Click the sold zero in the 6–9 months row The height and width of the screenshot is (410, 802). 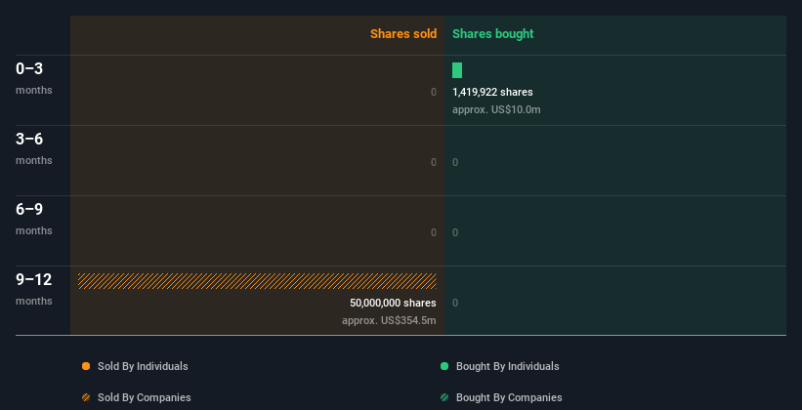pyautogui.click(x=434, y=232)
